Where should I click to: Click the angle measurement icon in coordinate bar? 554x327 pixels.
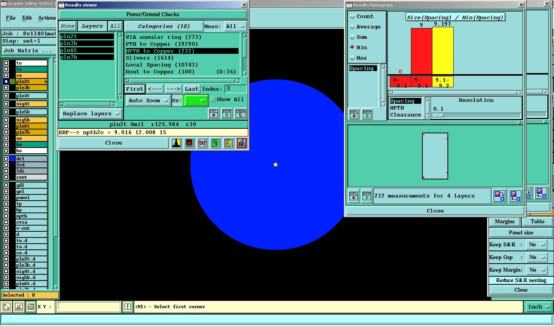click(19, 307)
